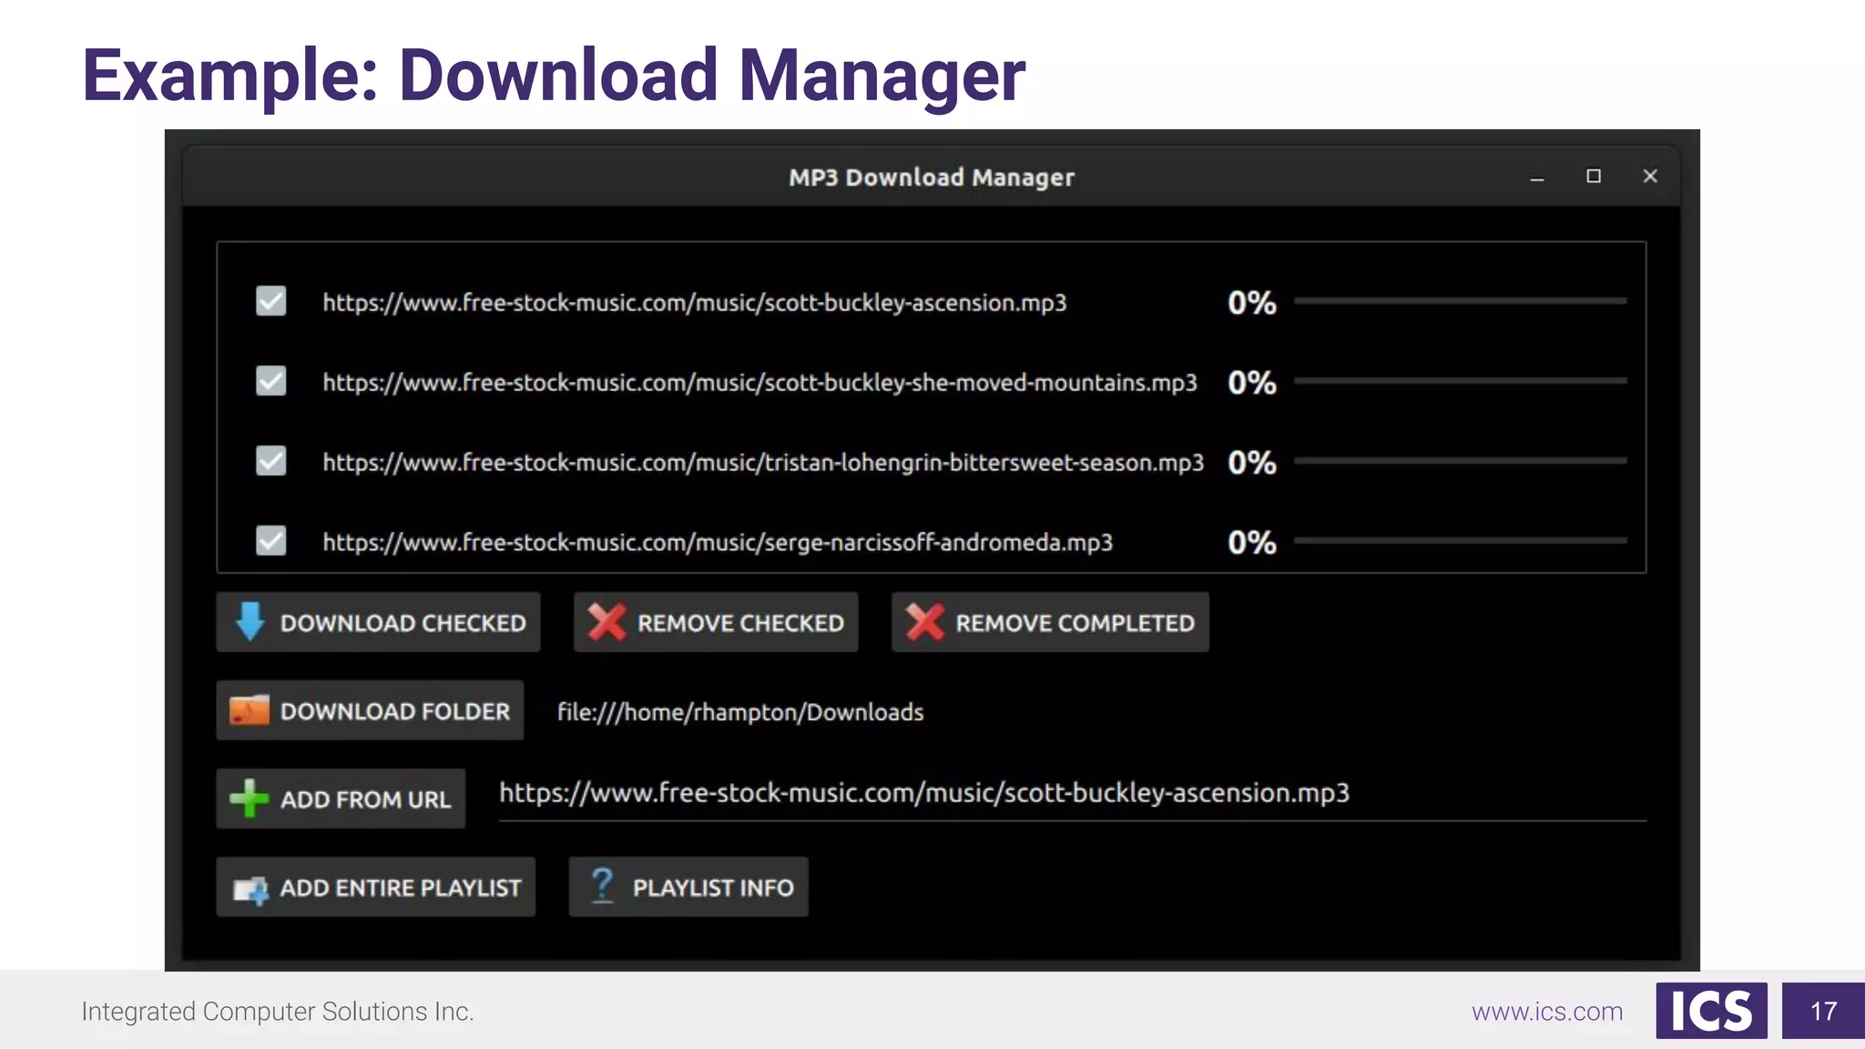
Task: Click the red X icon on Remove Checked
Action: point(606,622)
